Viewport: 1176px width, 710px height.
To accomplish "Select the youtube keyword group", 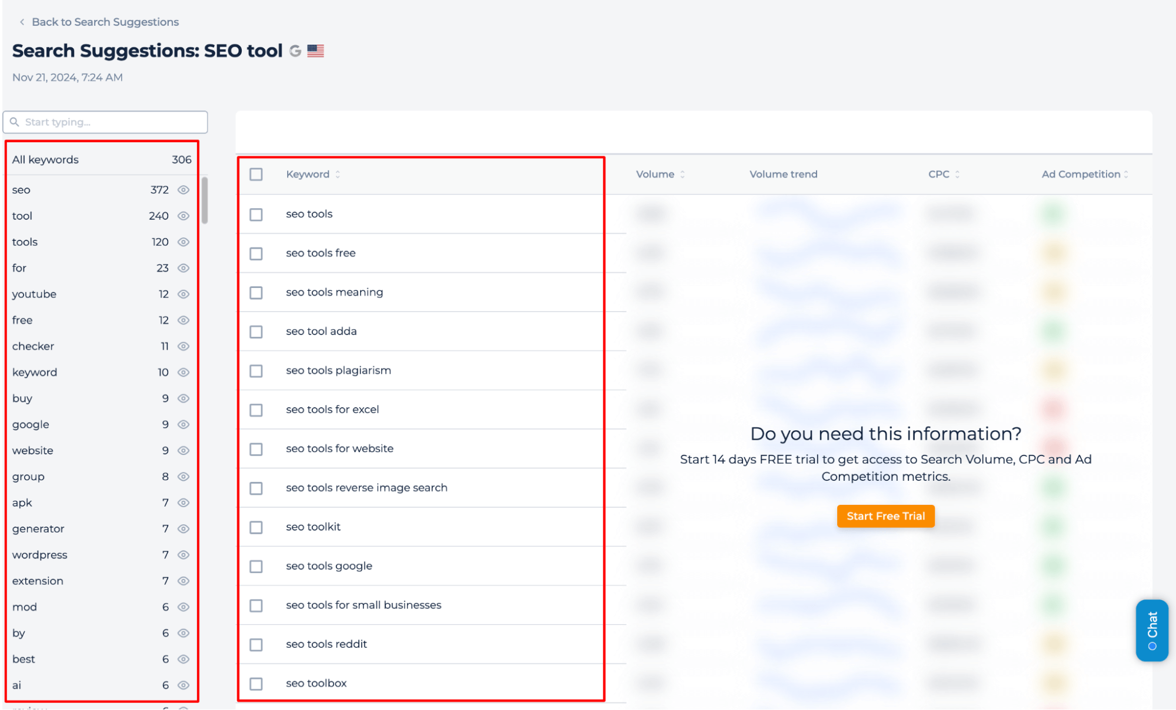I will pos(34,294).
